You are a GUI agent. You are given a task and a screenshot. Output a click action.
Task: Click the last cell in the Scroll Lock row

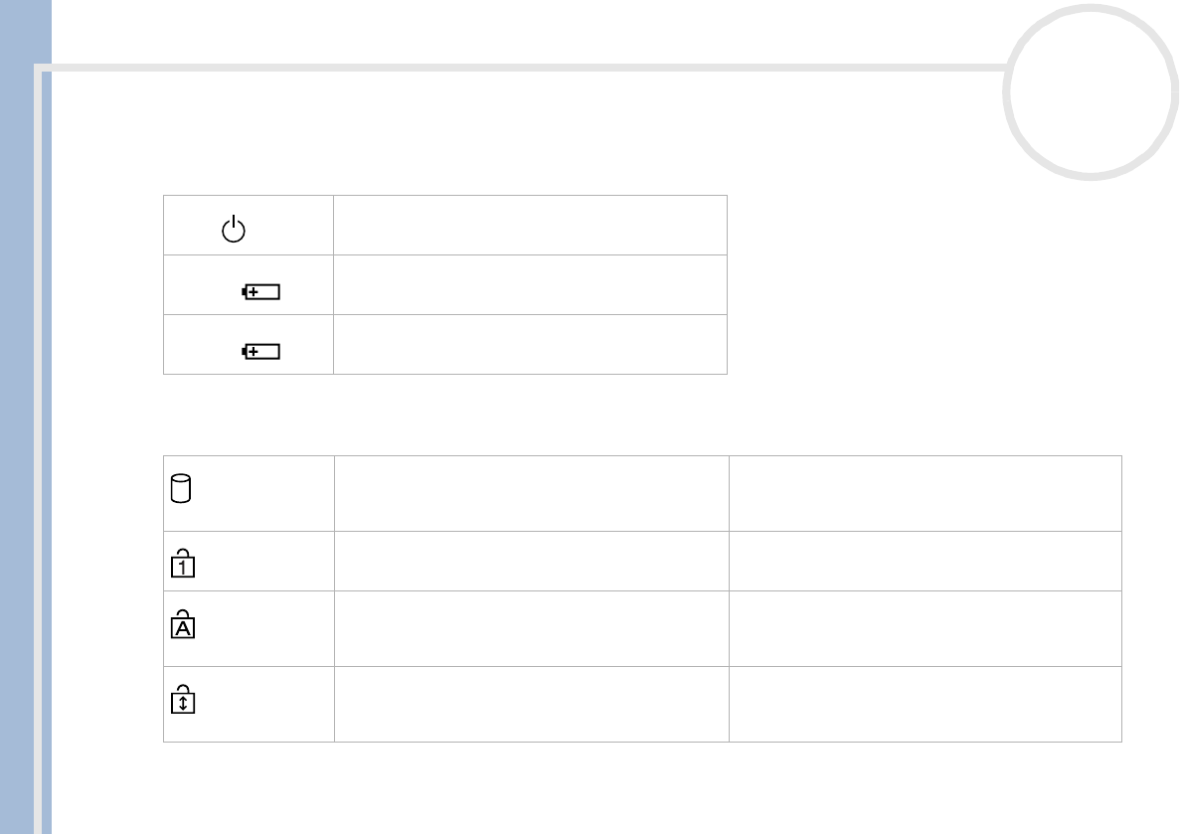(x=925, y=703)
